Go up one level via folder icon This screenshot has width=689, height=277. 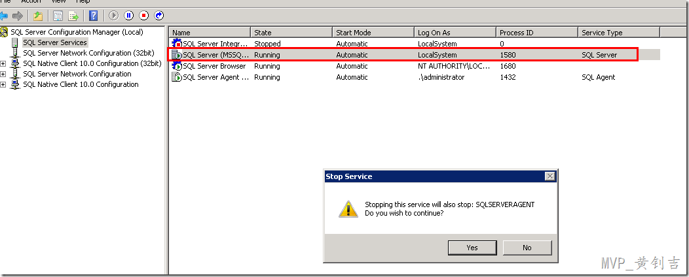coord(38,16)
